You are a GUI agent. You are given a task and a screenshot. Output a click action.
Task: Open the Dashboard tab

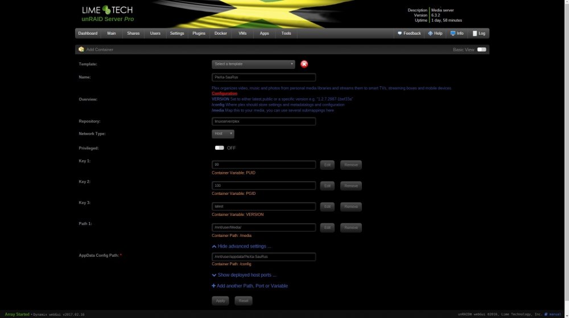[88, 34]
